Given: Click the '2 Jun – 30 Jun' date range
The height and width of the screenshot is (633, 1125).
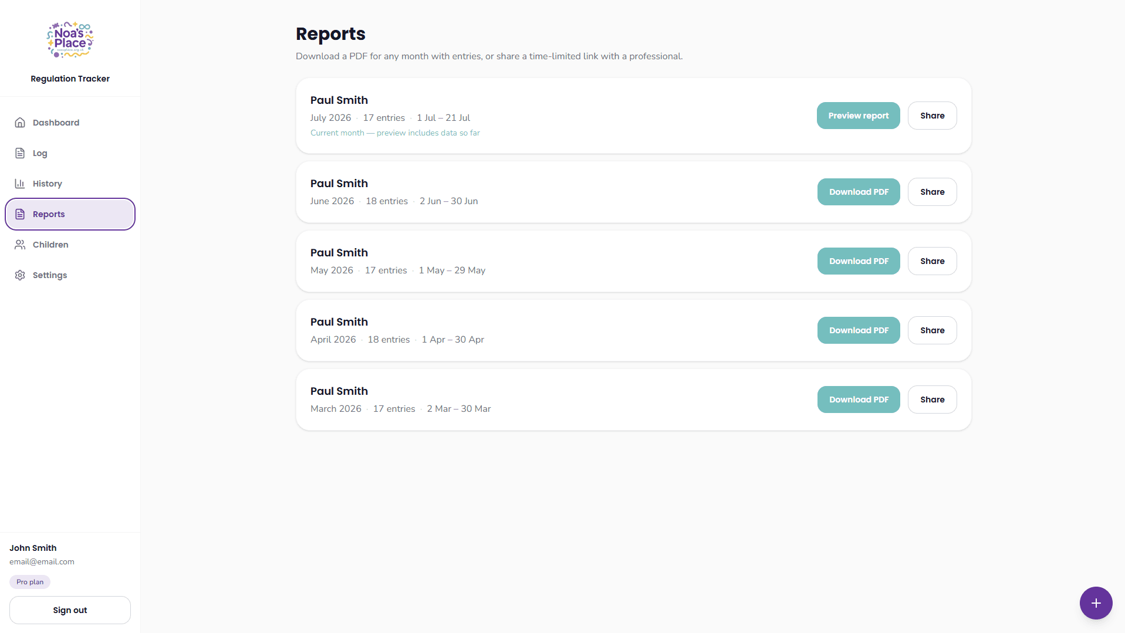Looking at the screenshot, I should click(448, 201).
